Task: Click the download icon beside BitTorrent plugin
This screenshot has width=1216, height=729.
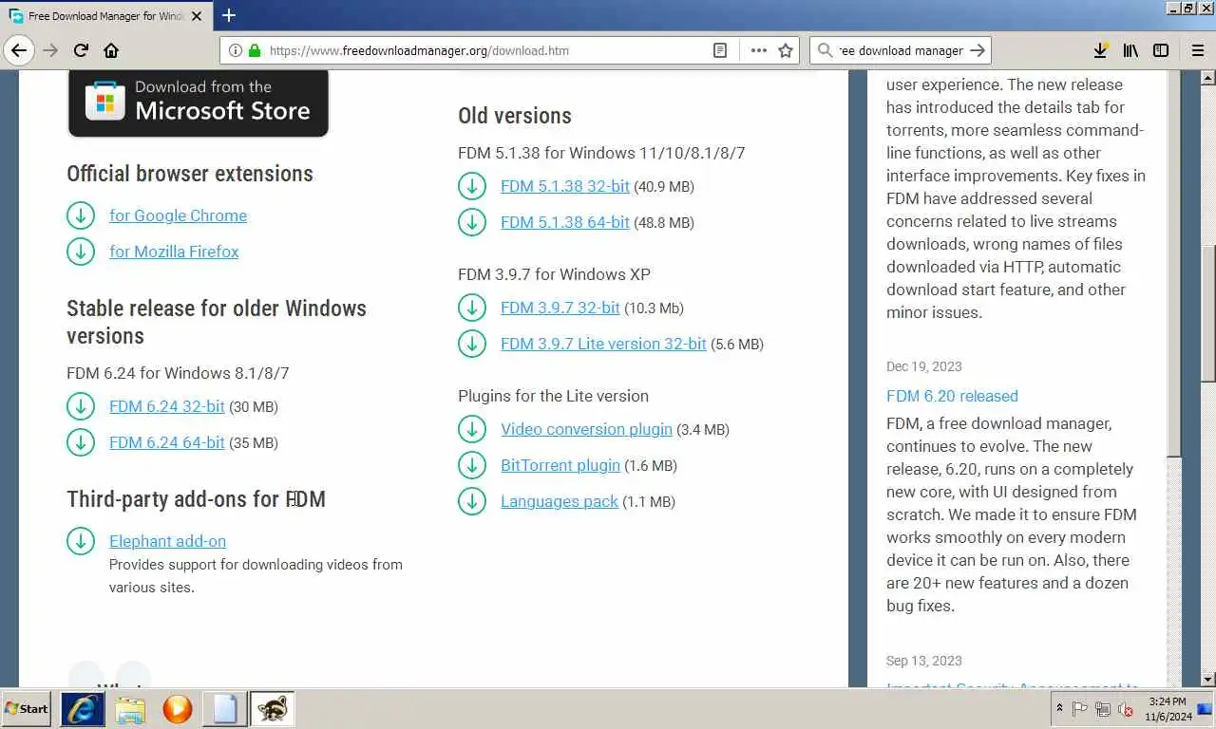Action: (472, 465)
